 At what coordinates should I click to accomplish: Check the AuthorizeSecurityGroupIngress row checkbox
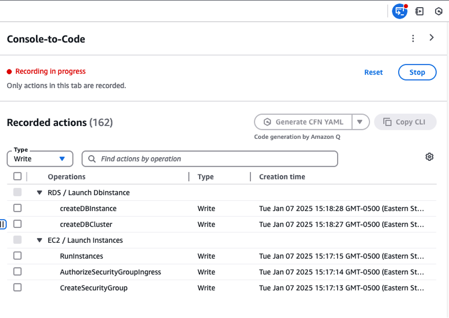coord(17,272)
